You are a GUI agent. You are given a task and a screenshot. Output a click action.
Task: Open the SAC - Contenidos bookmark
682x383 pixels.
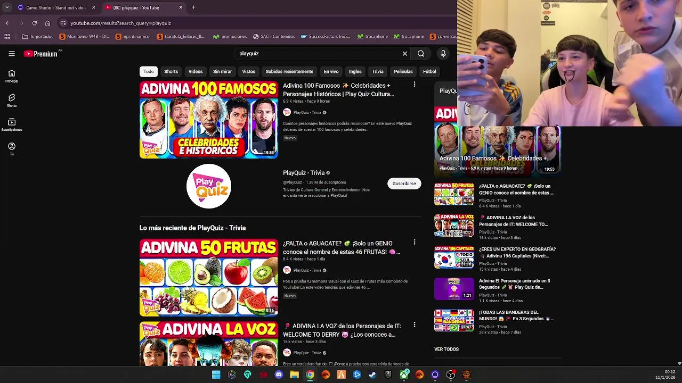(x=274, y=37)
